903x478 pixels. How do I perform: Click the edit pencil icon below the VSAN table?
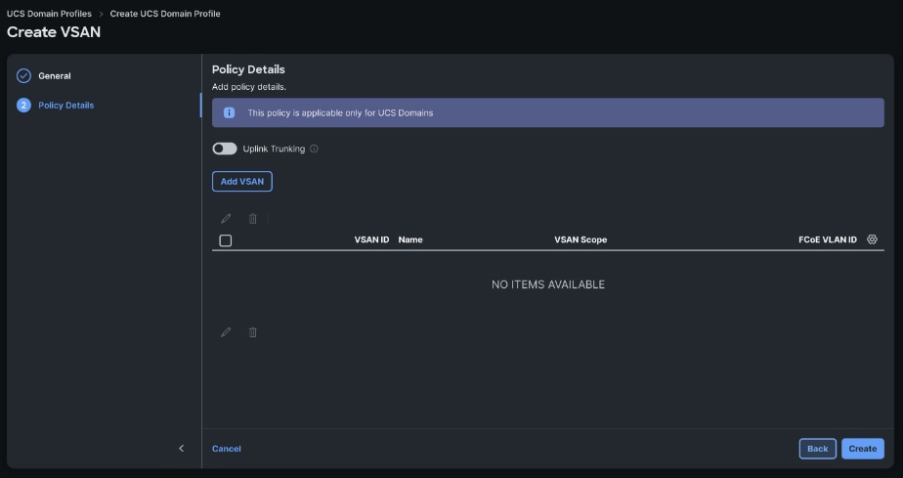coord(226,332)
